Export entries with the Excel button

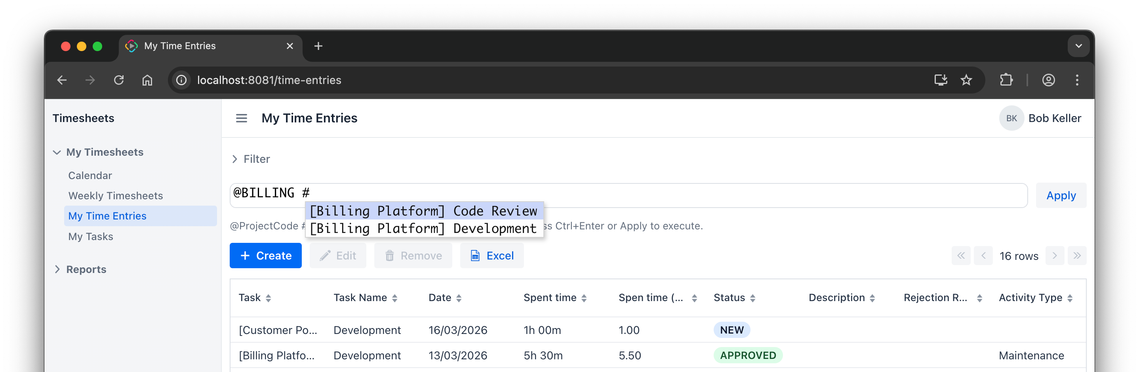(x=492, y=256)
